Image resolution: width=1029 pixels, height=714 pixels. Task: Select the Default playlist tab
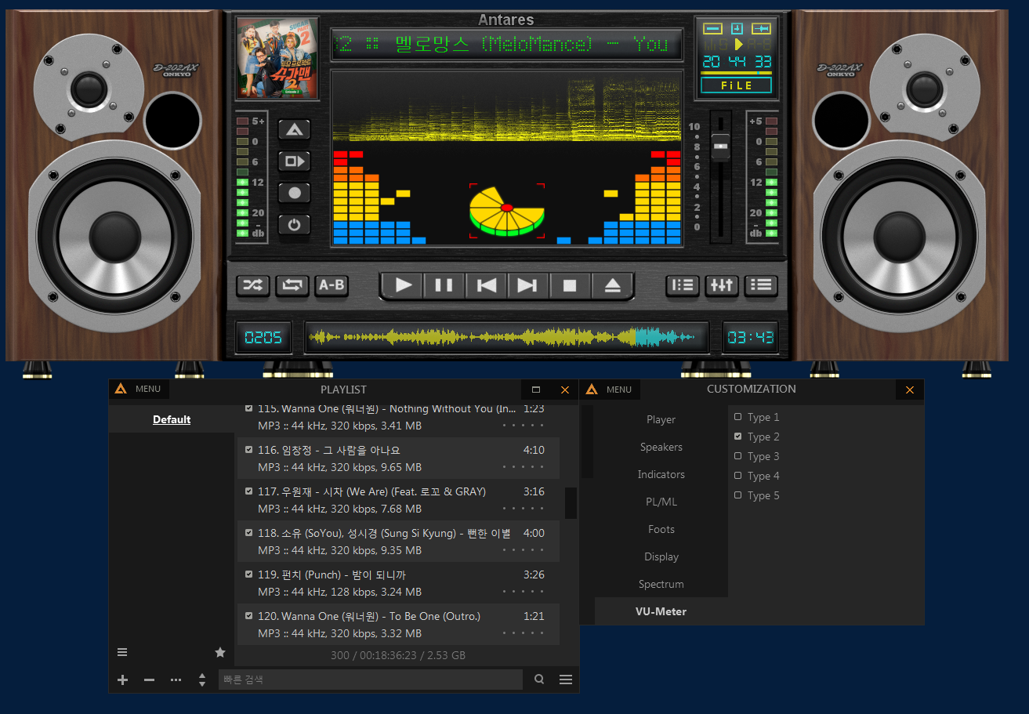pos(172,419)
